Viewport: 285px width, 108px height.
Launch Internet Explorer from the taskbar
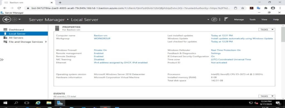38,103
